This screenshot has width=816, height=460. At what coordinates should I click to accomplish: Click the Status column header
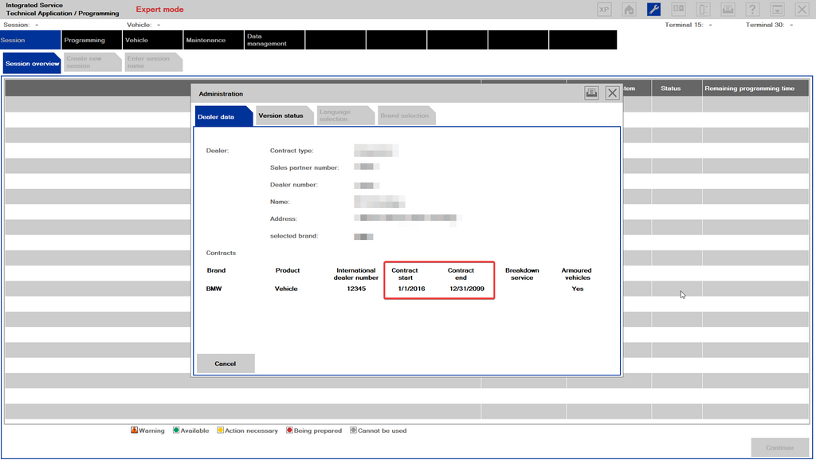tap(677, 88)
